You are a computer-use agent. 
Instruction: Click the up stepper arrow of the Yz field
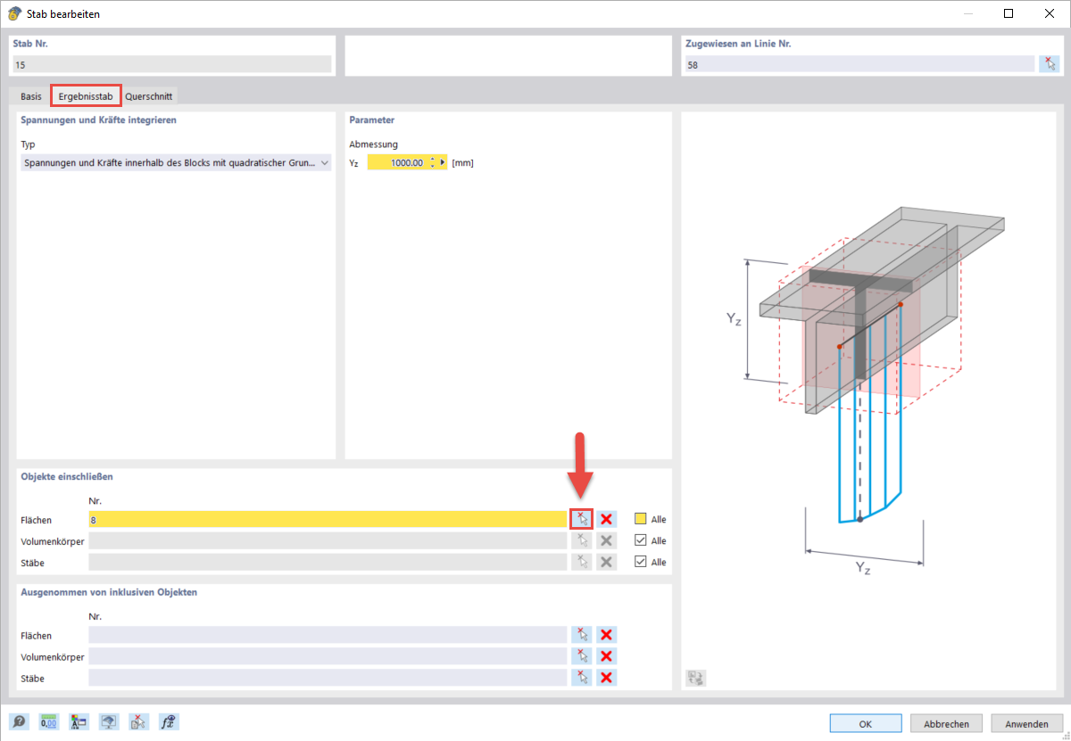432,158
